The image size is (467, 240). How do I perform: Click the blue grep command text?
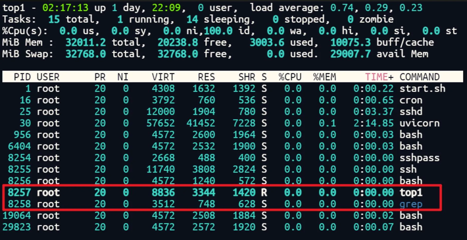click(411, 204)
